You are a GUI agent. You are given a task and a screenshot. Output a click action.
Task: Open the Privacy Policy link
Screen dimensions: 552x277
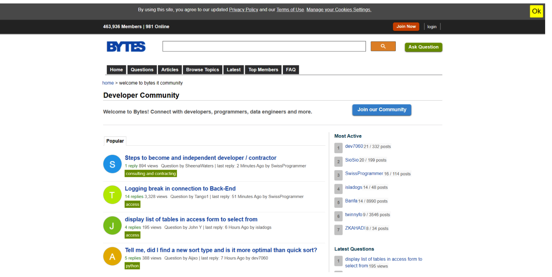[x=244, y=10]
